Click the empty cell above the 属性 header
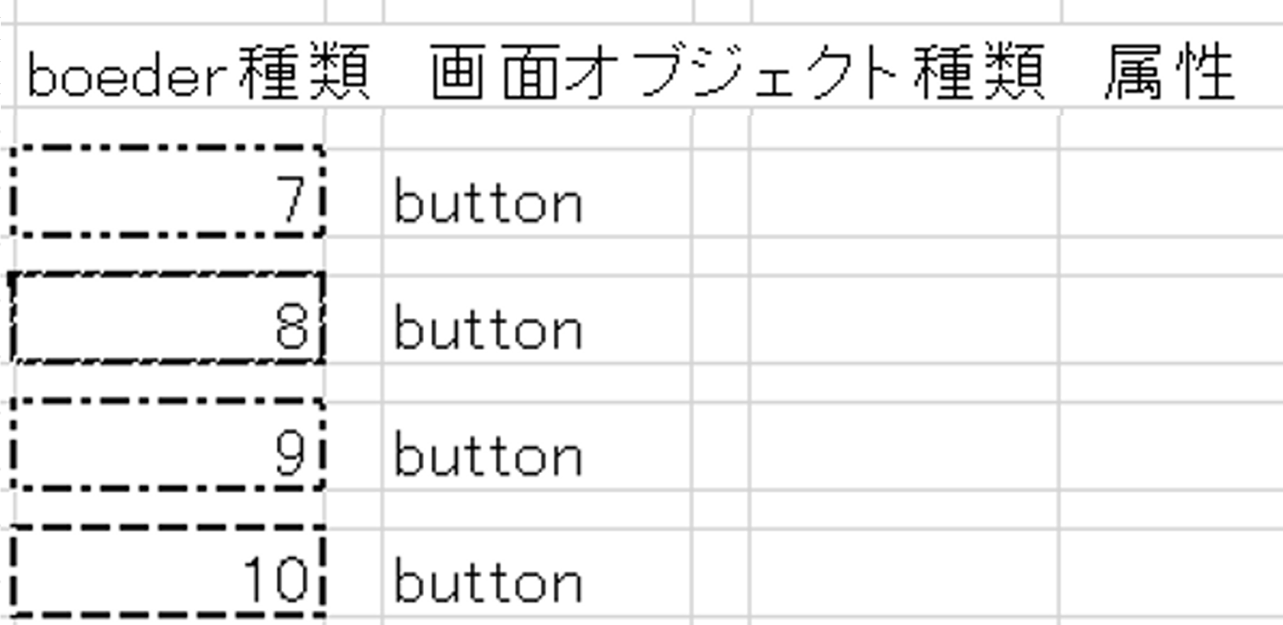 coord(1173,11)
